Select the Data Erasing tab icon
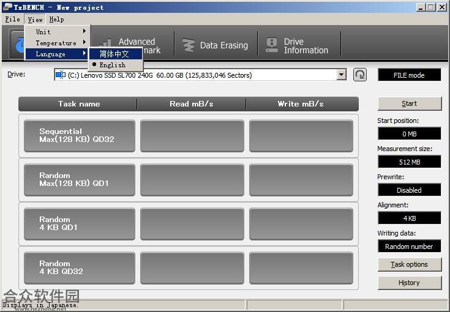450x312 pixels. point(189,45)
